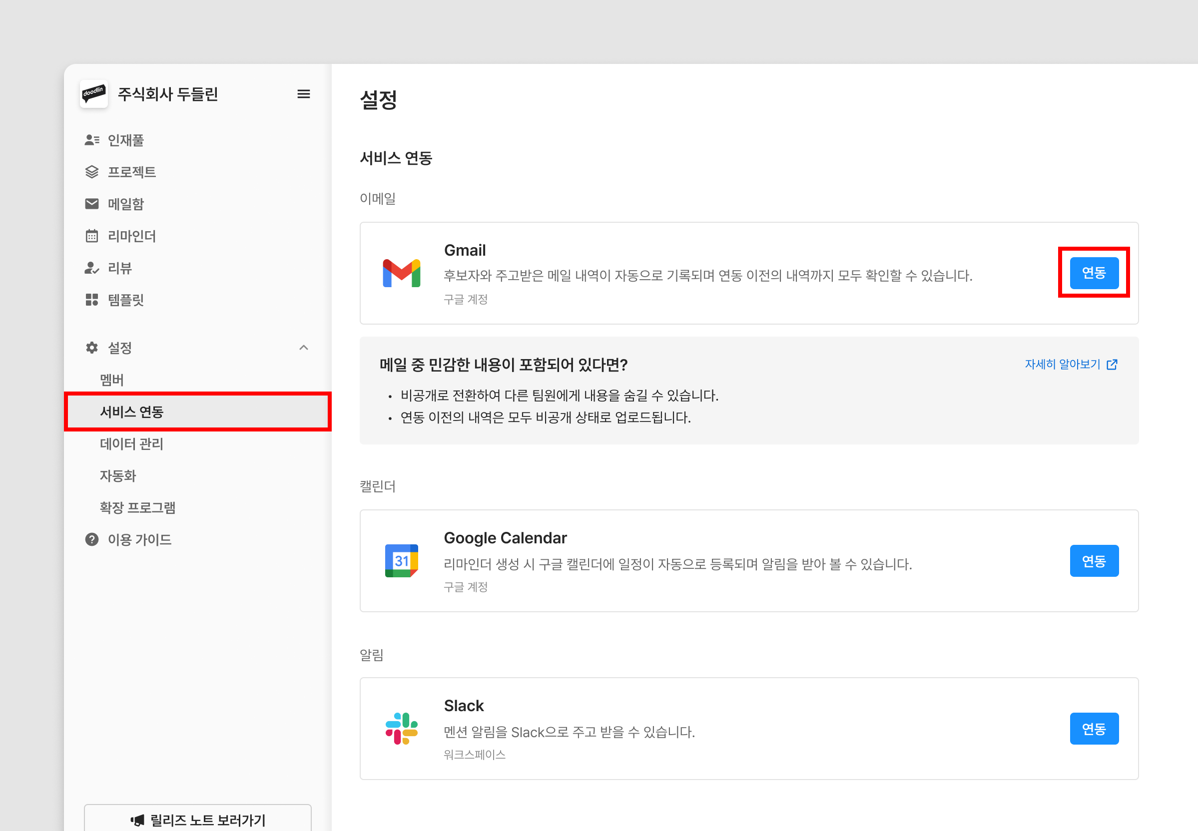Collapse the 설정 submenu chevron
Image resolution: width=1198 pixels, height=831 pixels.
(x=304, y=347)
